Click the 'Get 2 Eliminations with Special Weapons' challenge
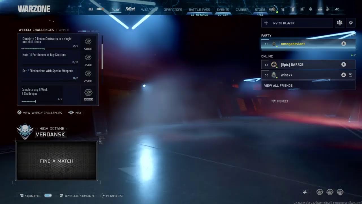Screen dimensions: 362x204 (48, 71)
